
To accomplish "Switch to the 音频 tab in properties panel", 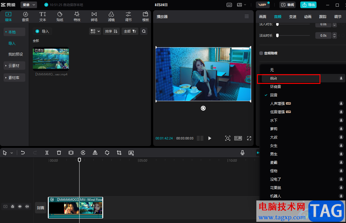I will [x=278, y=17].
